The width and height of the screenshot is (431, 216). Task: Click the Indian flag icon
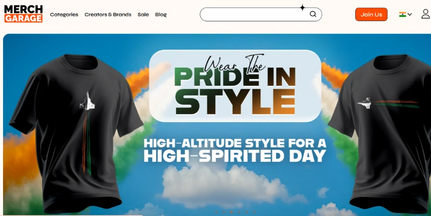pos(402,14)
